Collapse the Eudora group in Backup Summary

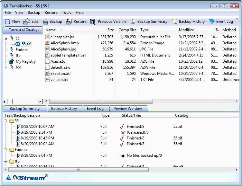[x=5, y=150]
